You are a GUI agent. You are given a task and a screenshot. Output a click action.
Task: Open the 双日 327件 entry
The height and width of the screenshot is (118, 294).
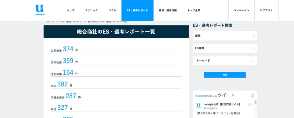point(116,108)
